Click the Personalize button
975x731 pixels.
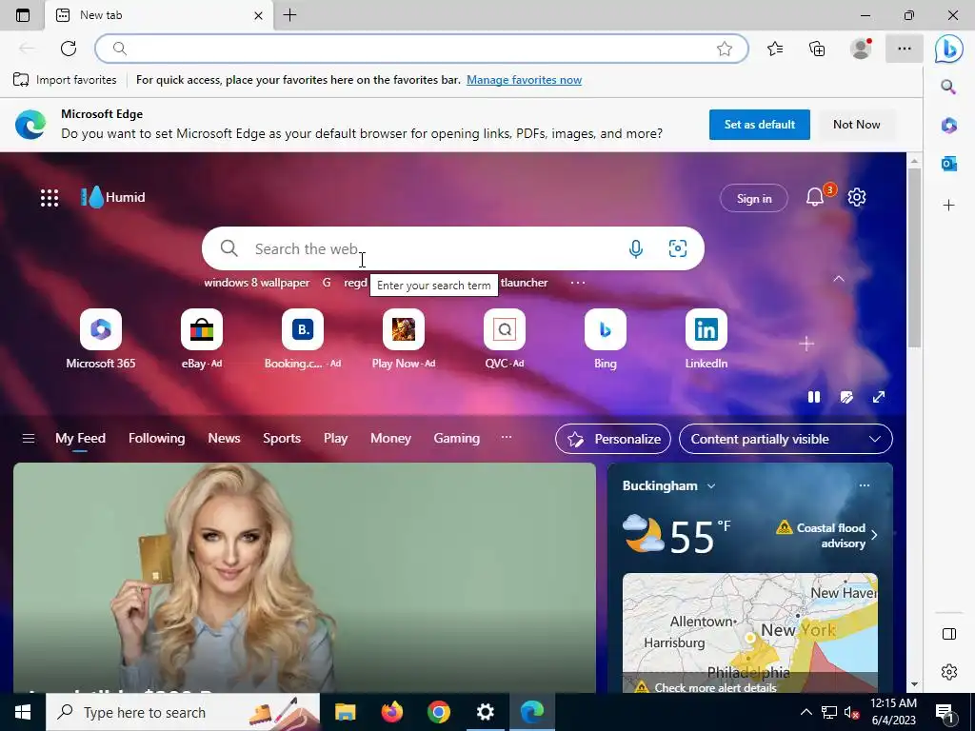(x=613, y=439)
